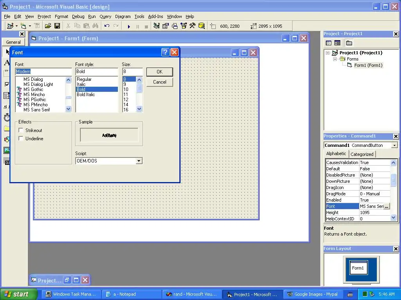Click Cancel in Font dialog
Viewport: 401px width, 300px height.
pyautogui.click(x=160, y=82)
